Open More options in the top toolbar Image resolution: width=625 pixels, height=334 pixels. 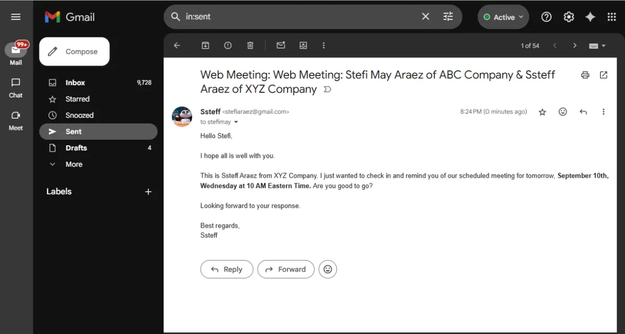pyautogui.click(x=323, y=45)
